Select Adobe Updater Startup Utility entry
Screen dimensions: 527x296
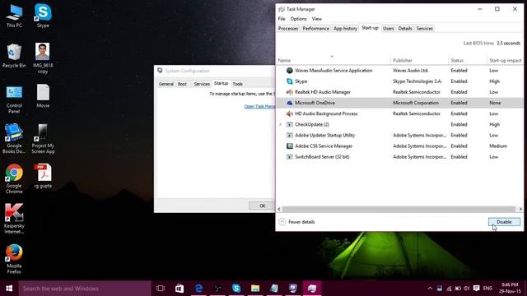(x=399, y=135)
